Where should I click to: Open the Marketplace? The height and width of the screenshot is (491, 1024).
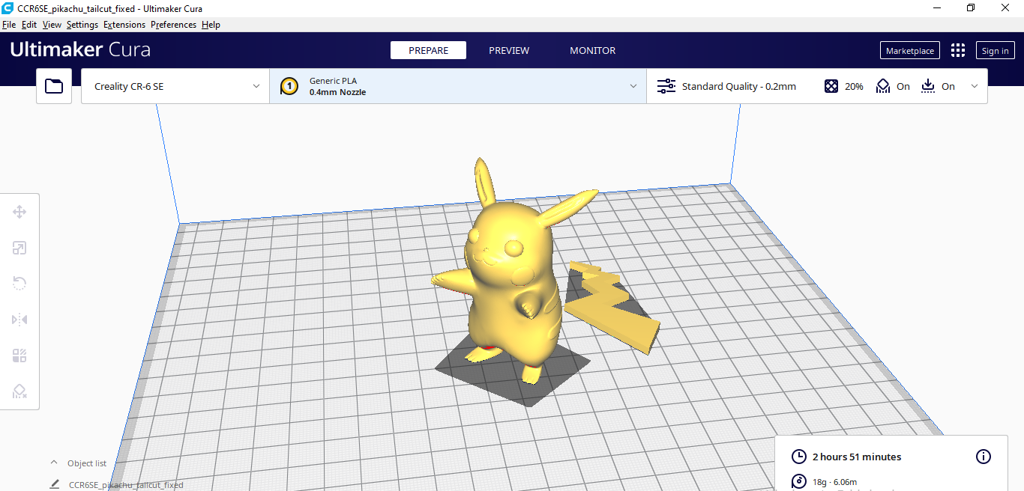[x=909, y=50]
